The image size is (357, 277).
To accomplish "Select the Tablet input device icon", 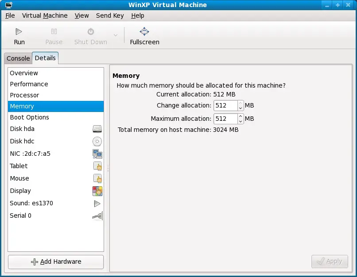I will pos(97,166).
